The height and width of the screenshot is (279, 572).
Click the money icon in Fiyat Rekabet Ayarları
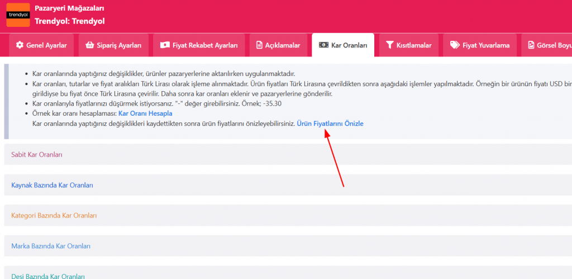(x=164, y=45)
